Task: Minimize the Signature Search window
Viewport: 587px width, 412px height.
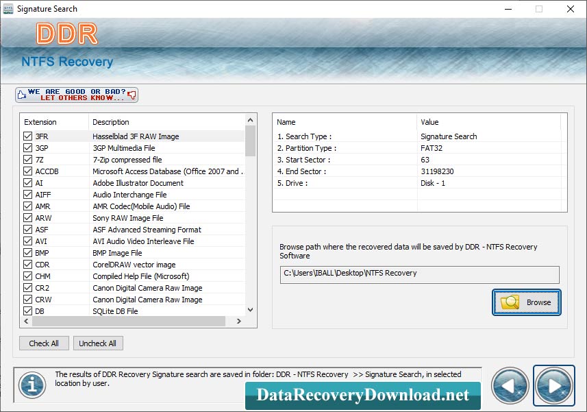Action: click(508, 9)
